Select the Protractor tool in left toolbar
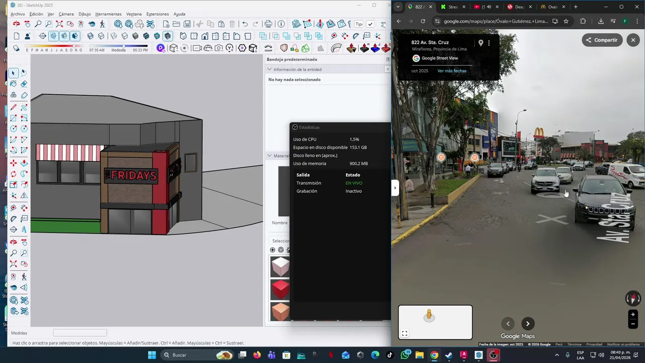 [x=13, y=218]
